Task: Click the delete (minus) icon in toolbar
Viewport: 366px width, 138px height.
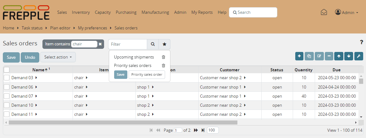Action: [x=329, y=56]
